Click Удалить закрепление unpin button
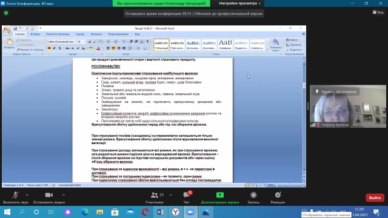This screenshot has height=218, width=388. pyautogui.click(x=336, y=91)
